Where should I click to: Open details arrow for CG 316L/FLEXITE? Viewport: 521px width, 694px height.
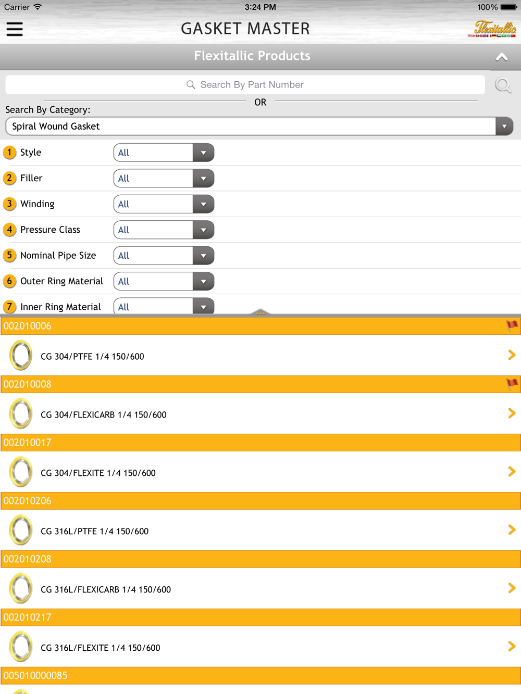tap(512, 647)
